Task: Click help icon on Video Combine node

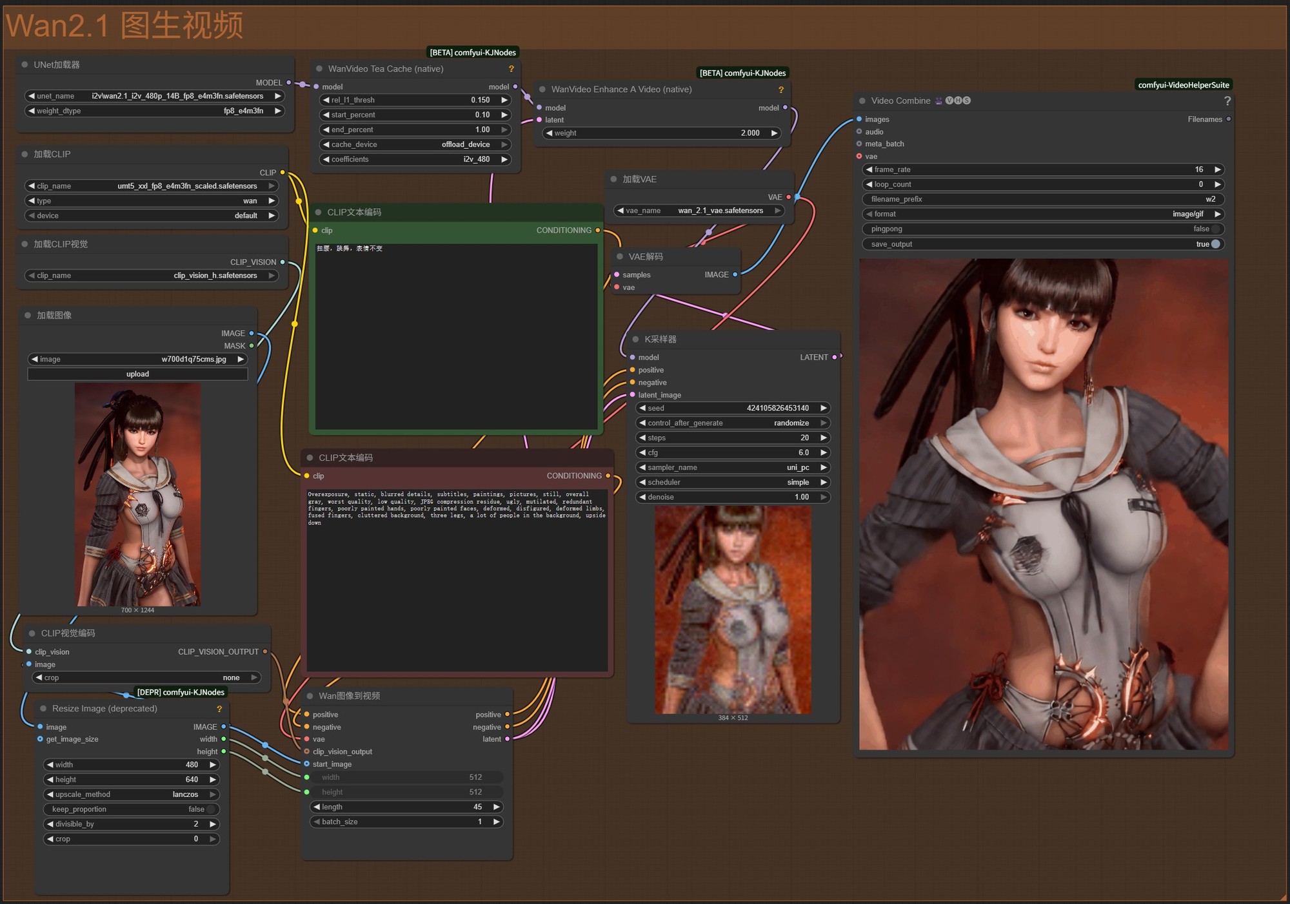Action: [1227, 101]
